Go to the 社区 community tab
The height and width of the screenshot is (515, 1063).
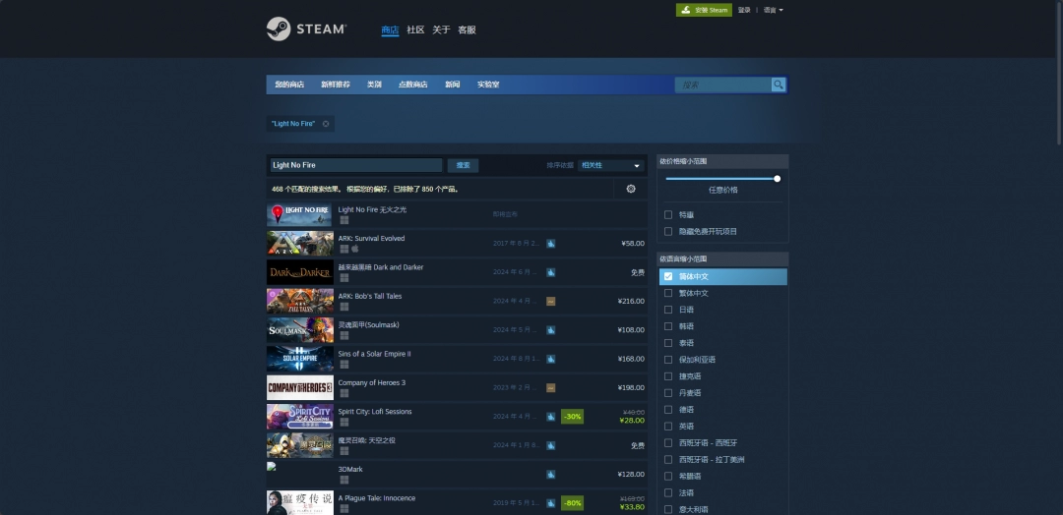click(x=415, y=29)
